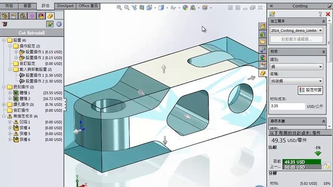Open File Explorer folder task pane tab
This screenshot has width=333, height=187.
(263, 42)
